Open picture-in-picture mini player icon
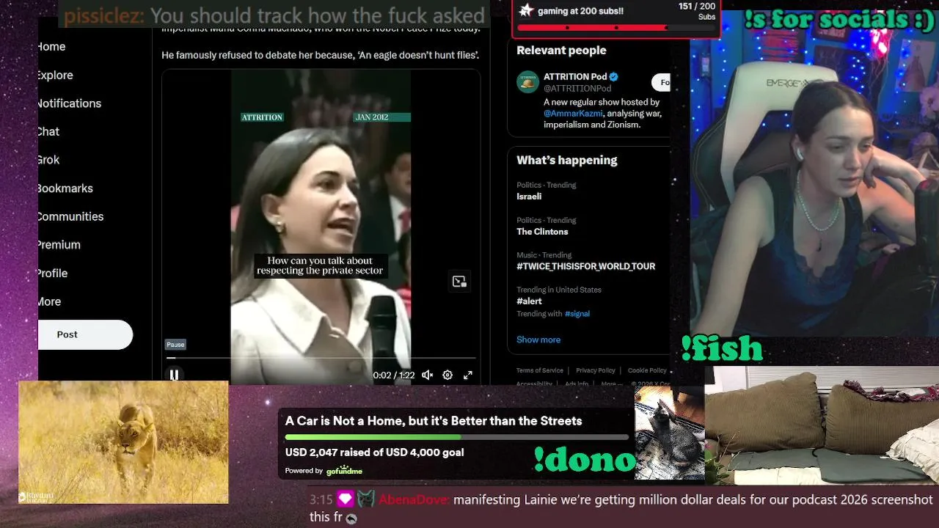 click(459, 282)
